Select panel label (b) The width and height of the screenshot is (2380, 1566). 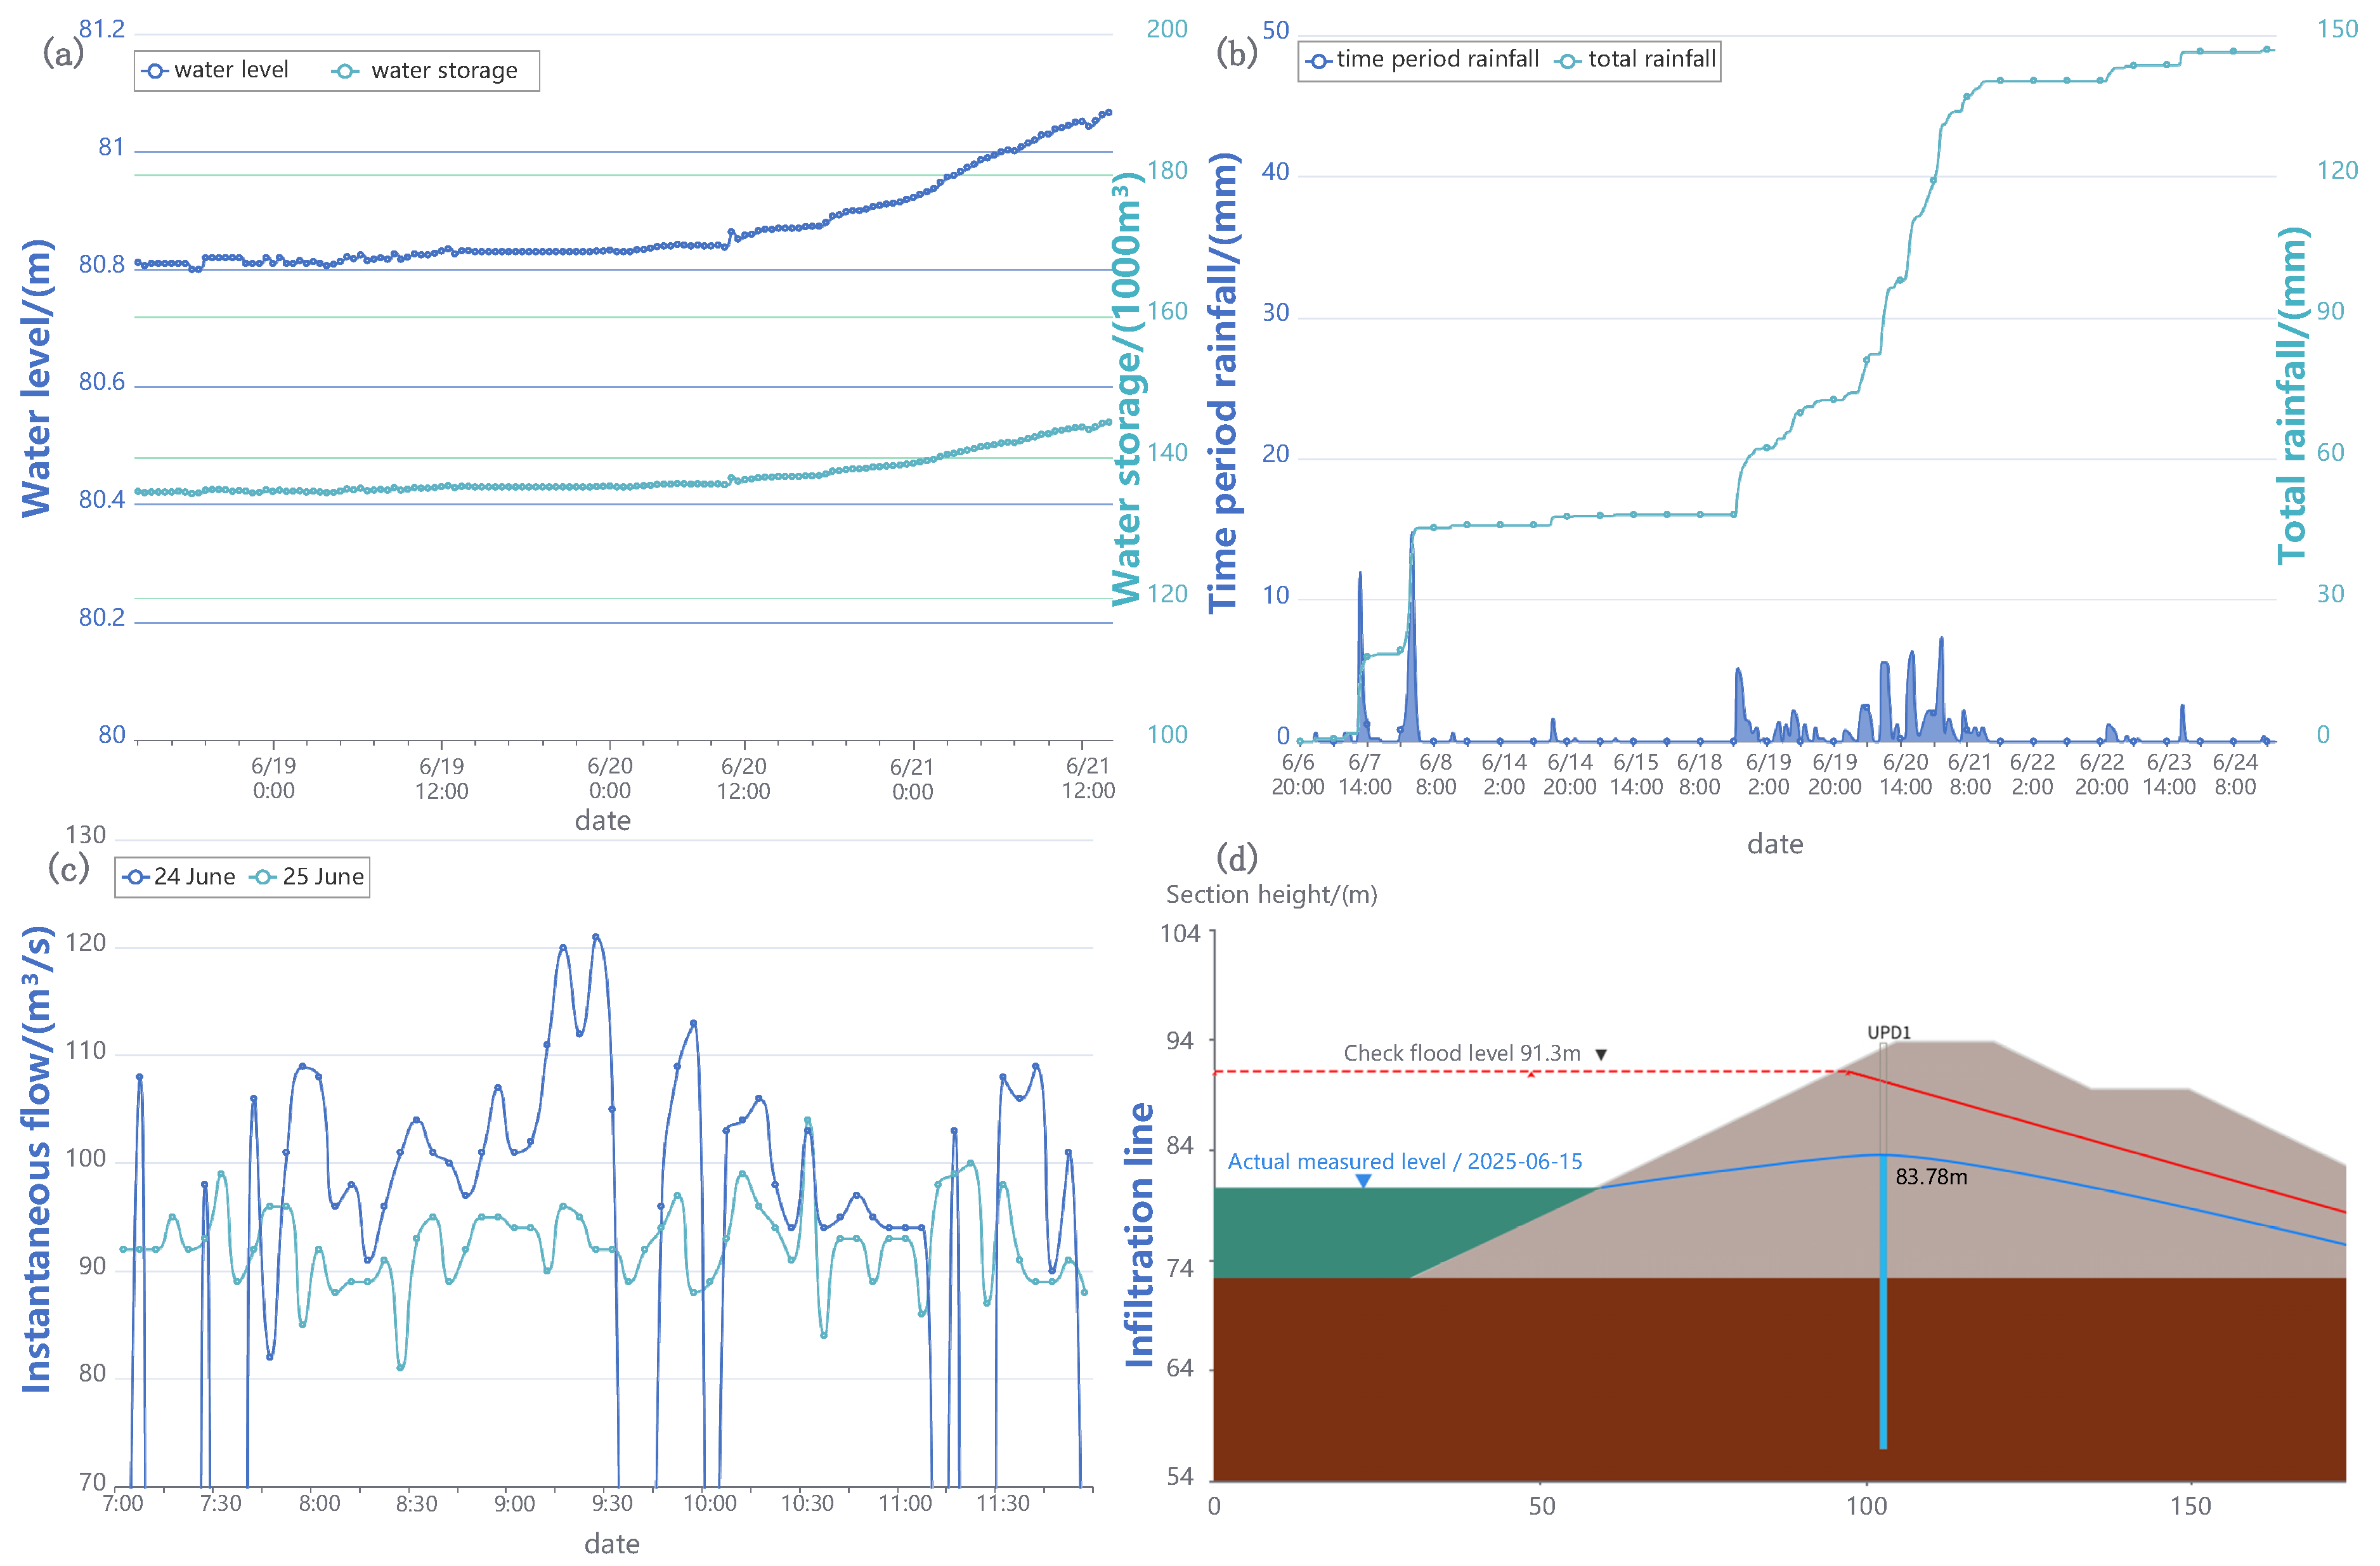[x=1237, y=52]
